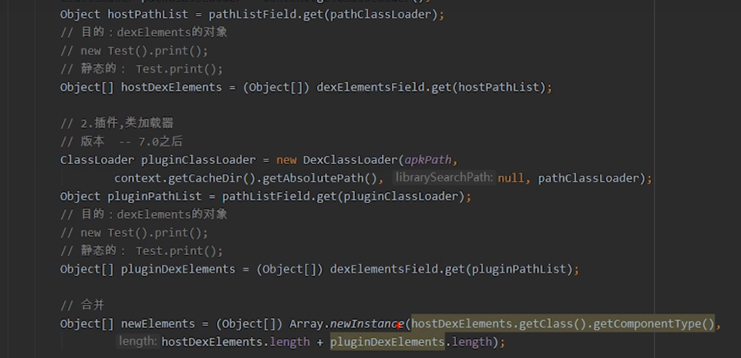Click the librarySearchPath parameter hint
Screen dimensions: 741x358
pos(443,178)
